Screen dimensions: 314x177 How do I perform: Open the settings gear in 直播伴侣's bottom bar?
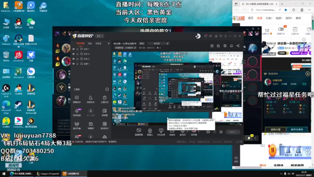pos(221,132)
